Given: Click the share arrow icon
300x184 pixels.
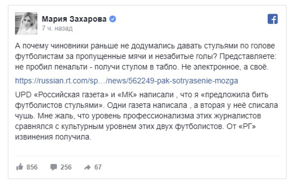Looking at the screenshot, I should [x=87, y=167].
